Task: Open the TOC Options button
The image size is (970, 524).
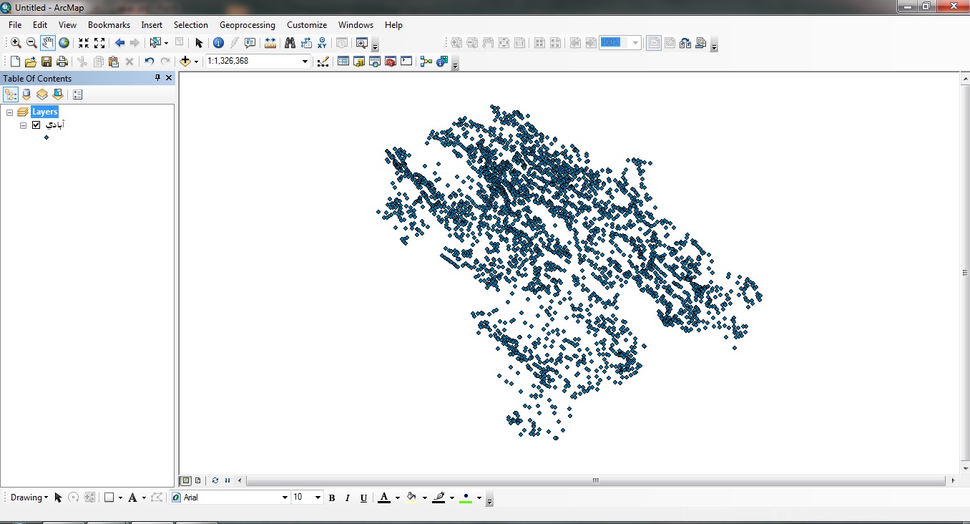Action: point(78,94)
